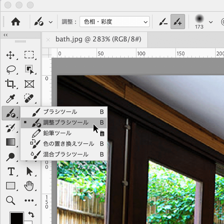Choose 色の置き換えツール from the flyout menu

64,144
